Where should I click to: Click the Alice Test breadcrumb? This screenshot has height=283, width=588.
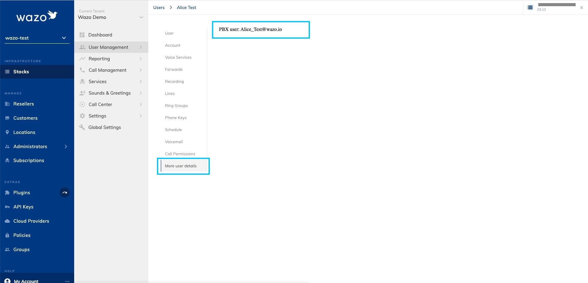pos(186,7)
